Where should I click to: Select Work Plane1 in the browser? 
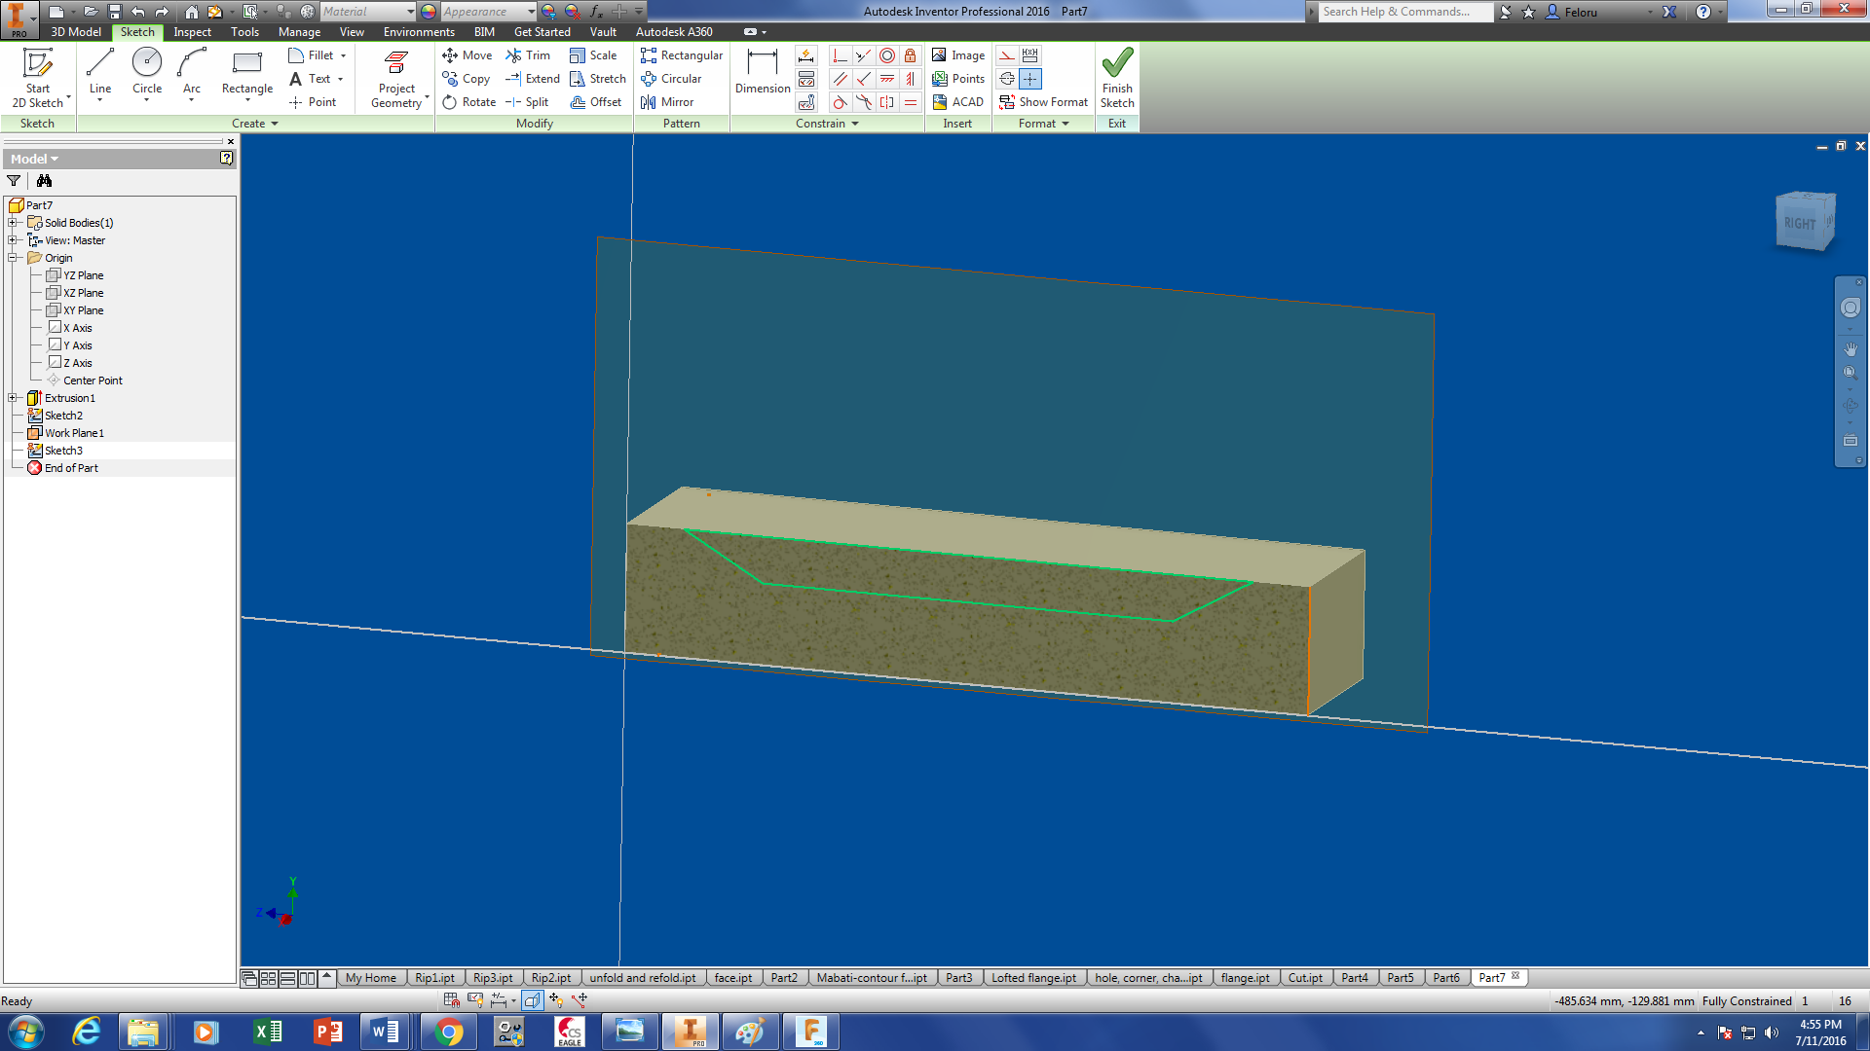(x=74, y=433)
